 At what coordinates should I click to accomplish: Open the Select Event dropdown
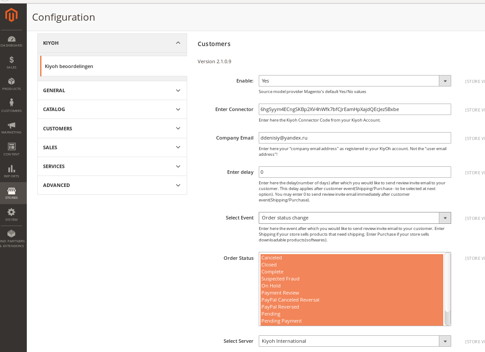(x=355, y=218)
